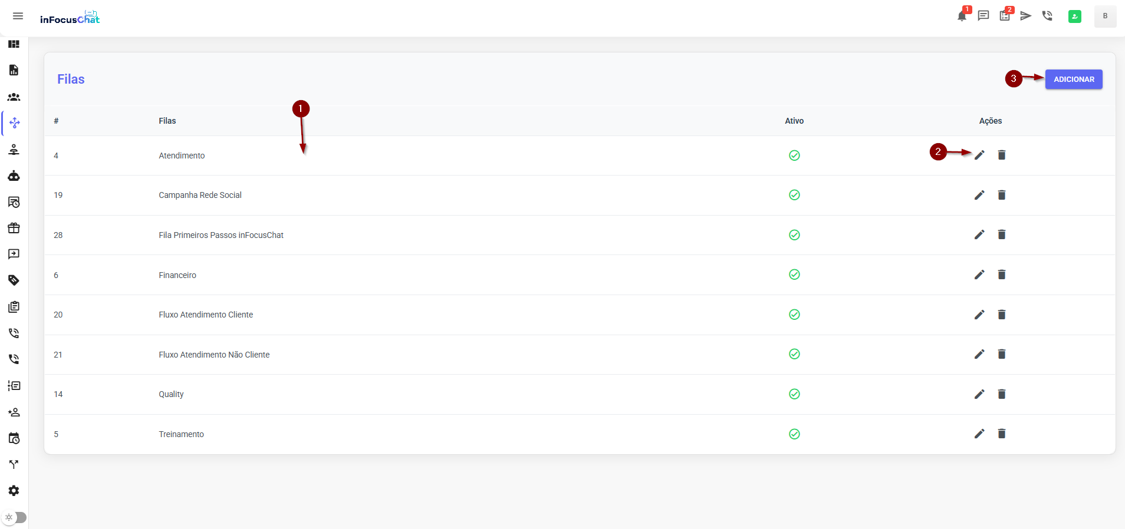Open the contacts group sidebar item

(x=14, y=97)
